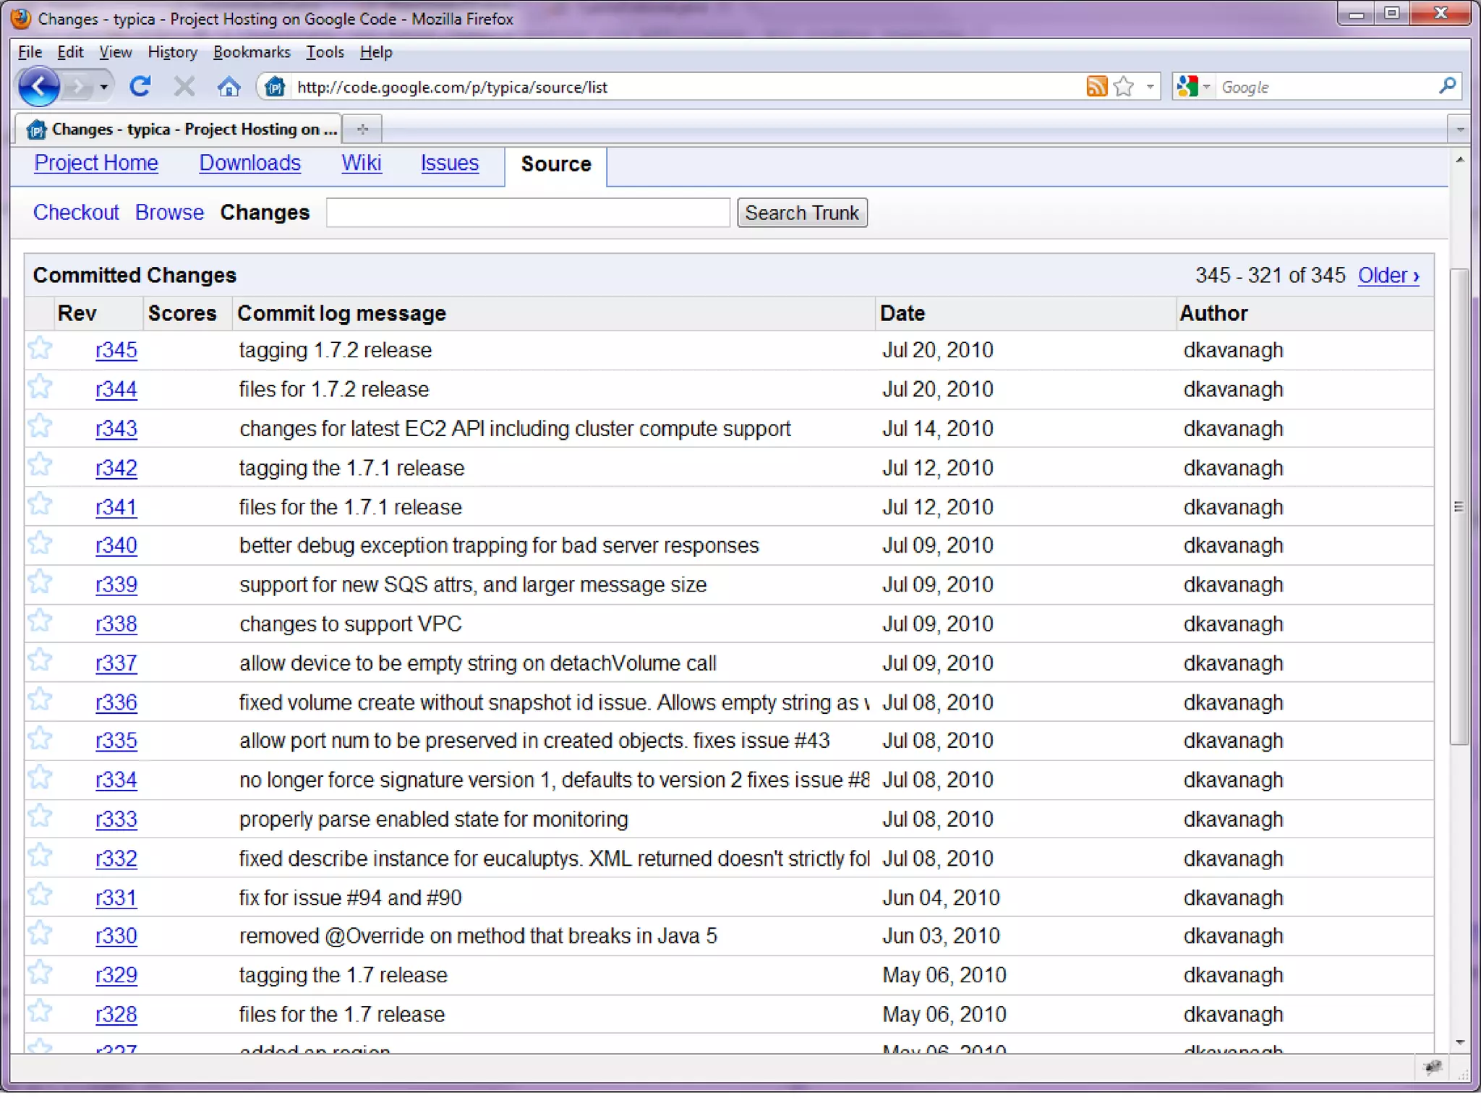Click the Search Trunk button

801,213
